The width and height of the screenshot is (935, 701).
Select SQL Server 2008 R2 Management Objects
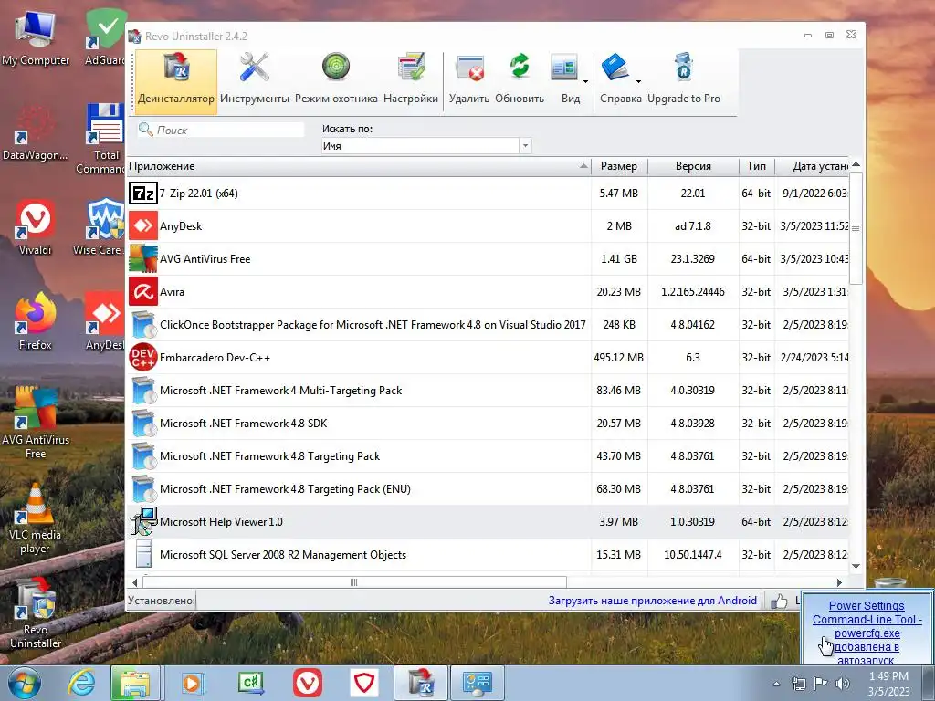[x=488, y=554]
